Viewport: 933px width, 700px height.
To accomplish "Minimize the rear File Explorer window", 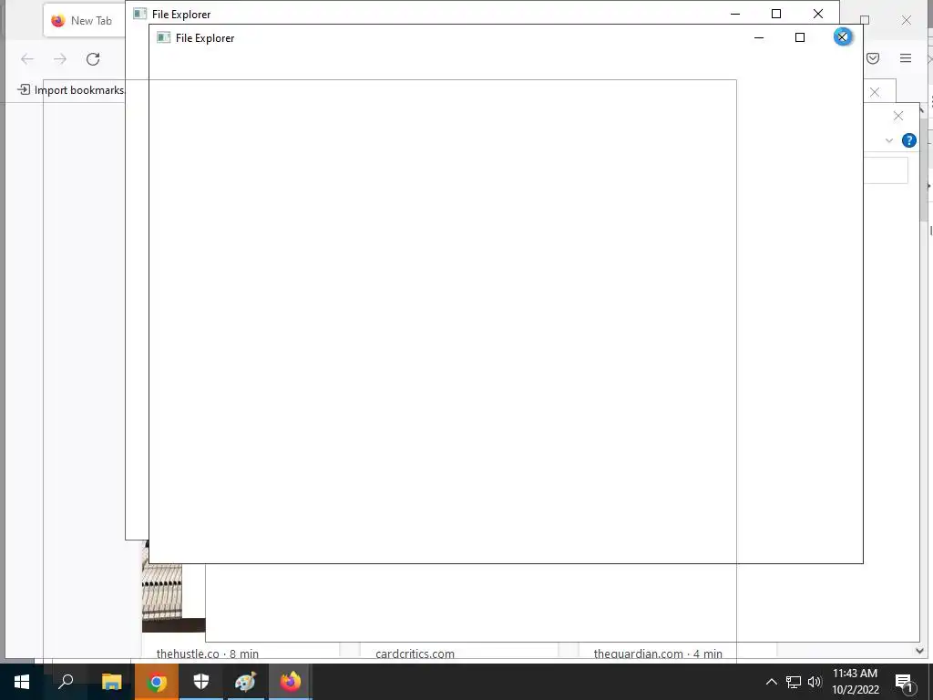I will [x=735, y=14].
